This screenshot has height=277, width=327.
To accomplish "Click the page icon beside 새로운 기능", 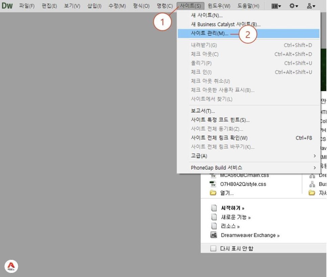I will click(214, 217).
